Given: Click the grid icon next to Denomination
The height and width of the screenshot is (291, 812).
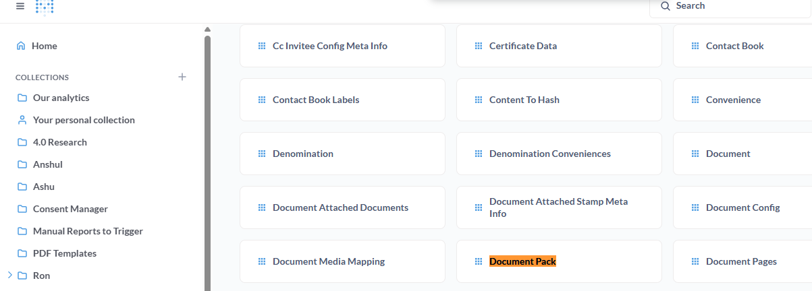Looking at the screenshot, I should click(261, 154).
